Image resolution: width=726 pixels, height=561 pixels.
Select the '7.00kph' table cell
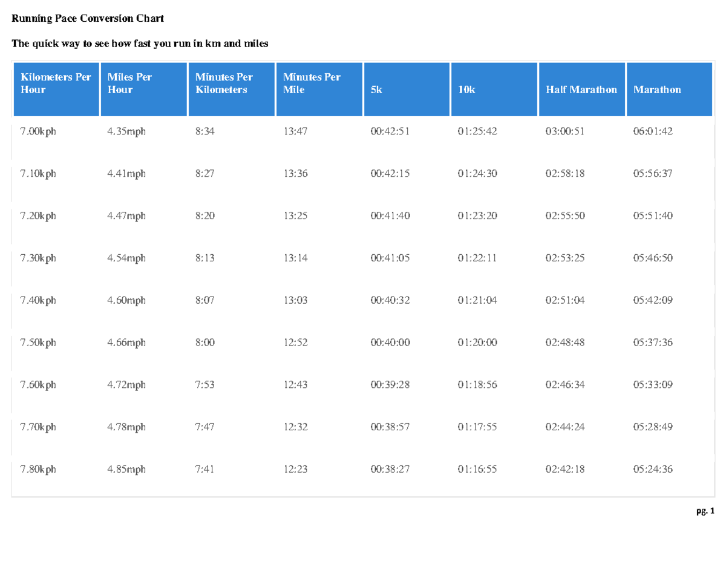[x=38, y=131]
